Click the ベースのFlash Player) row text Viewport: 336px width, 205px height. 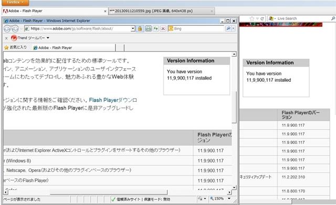pos(26,180)
